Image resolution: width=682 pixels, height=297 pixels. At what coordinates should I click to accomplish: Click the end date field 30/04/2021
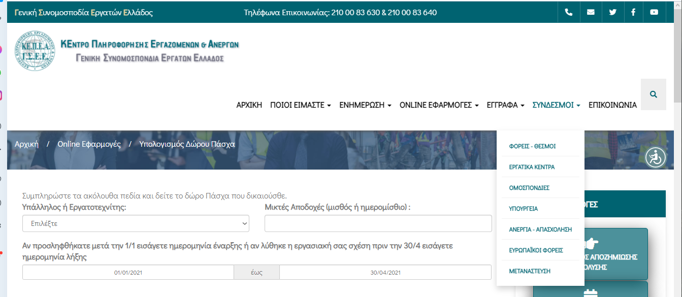pyautogui.click(x=385, y=273)
